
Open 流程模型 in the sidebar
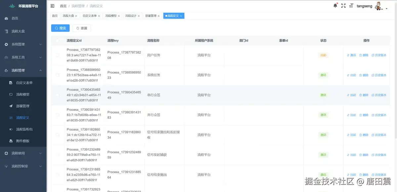point(23,94)
